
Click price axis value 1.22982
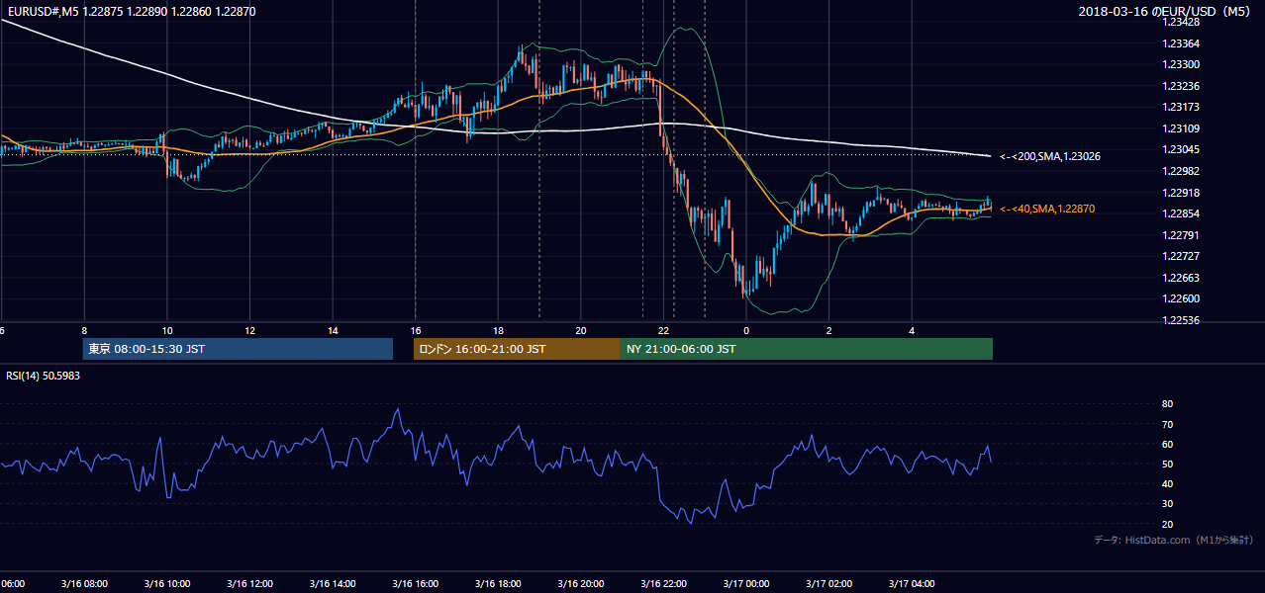pyautogui.click(x=1182, y=171)
